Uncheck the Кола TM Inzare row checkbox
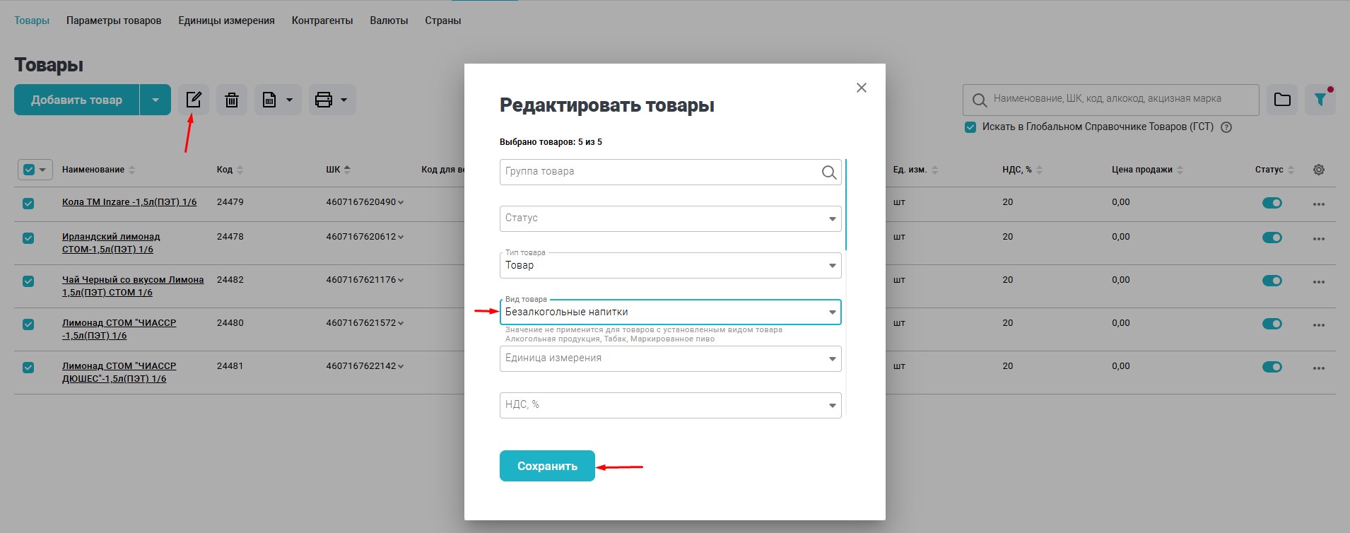 pos(28,204)
